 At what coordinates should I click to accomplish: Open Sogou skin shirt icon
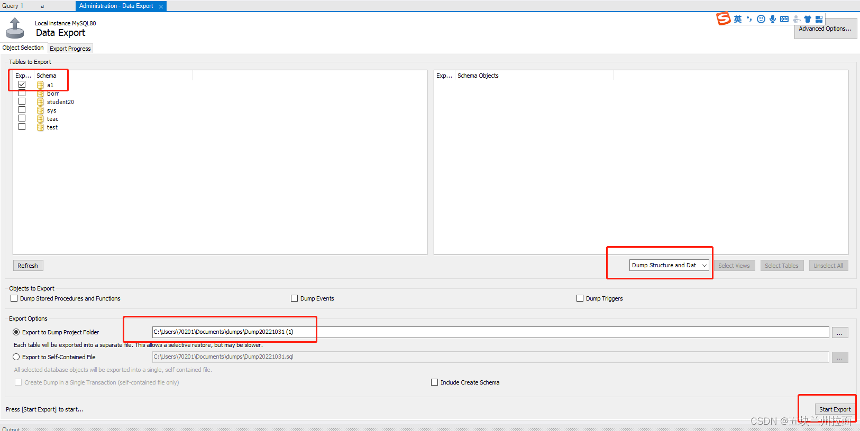(808, 19)
